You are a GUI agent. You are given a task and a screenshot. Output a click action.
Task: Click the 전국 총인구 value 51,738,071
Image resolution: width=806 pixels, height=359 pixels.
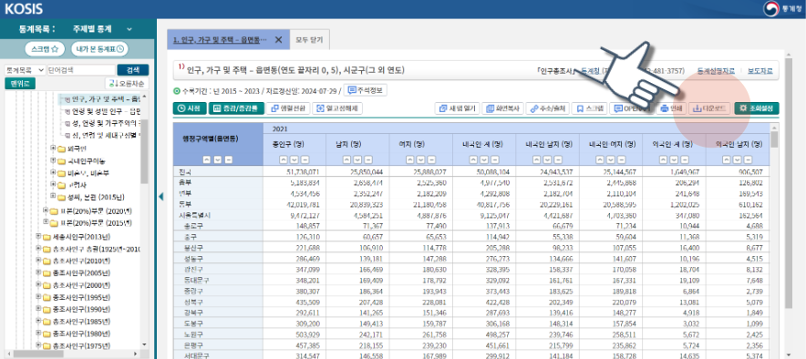(x=303, y=172)
